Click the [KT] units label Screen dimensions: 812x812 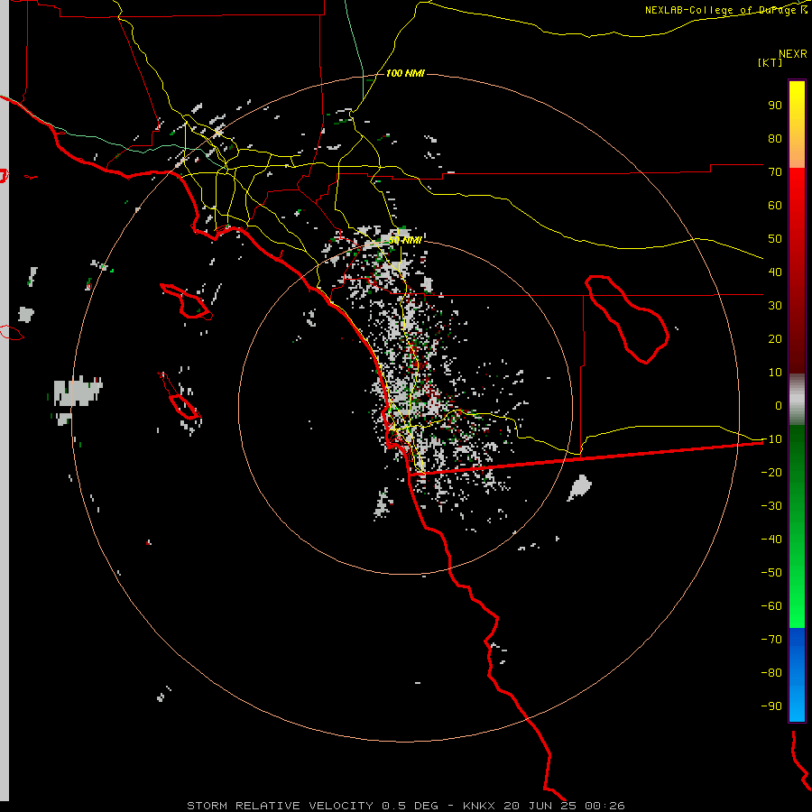pyautogui.click(x=770, y=62)
